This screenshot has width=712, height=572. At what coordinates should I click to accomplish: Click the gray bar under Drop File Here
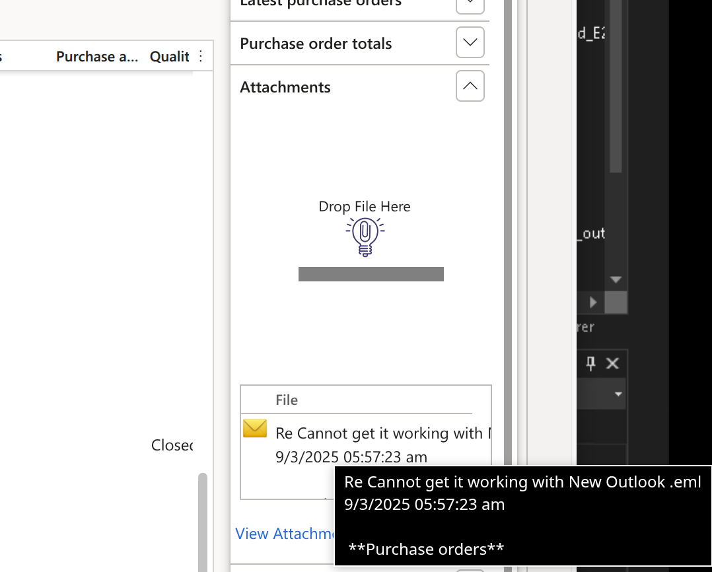point(371,273)
